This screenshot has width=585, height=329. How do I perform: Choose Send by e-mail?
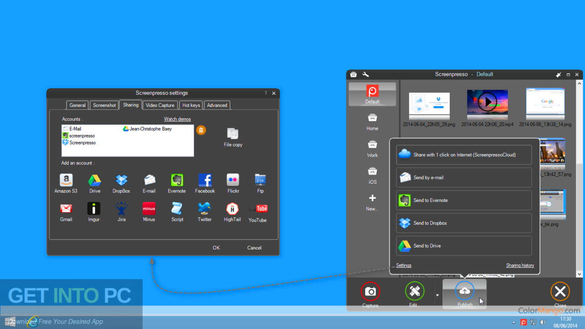[464, 177]
